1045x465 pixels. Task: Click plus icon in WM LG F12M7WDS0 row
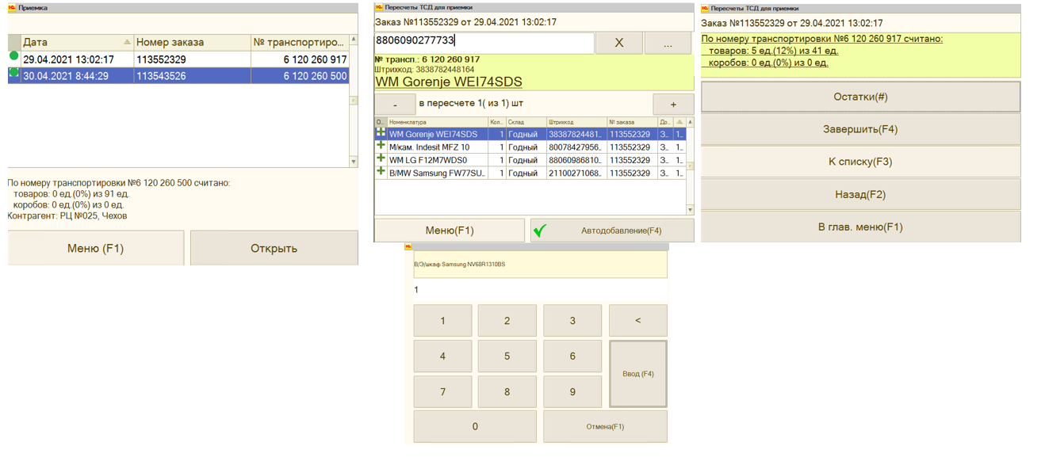[381, 158]
